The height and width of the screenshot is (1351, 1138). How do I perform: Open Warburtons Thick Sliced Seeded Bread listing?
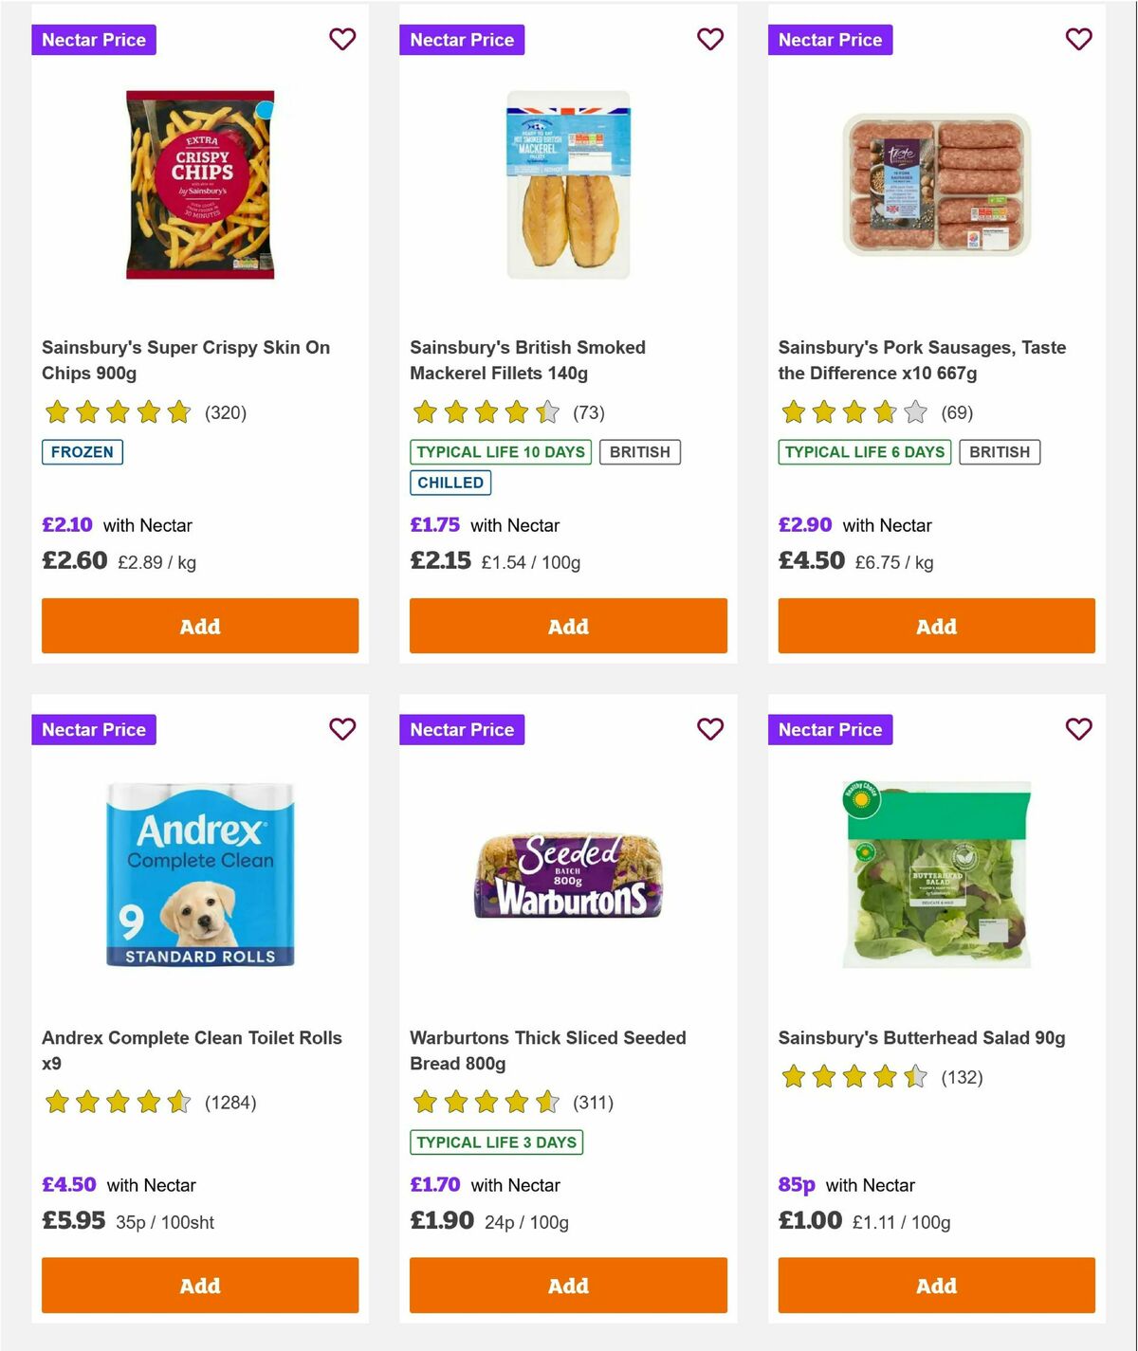547,1050
